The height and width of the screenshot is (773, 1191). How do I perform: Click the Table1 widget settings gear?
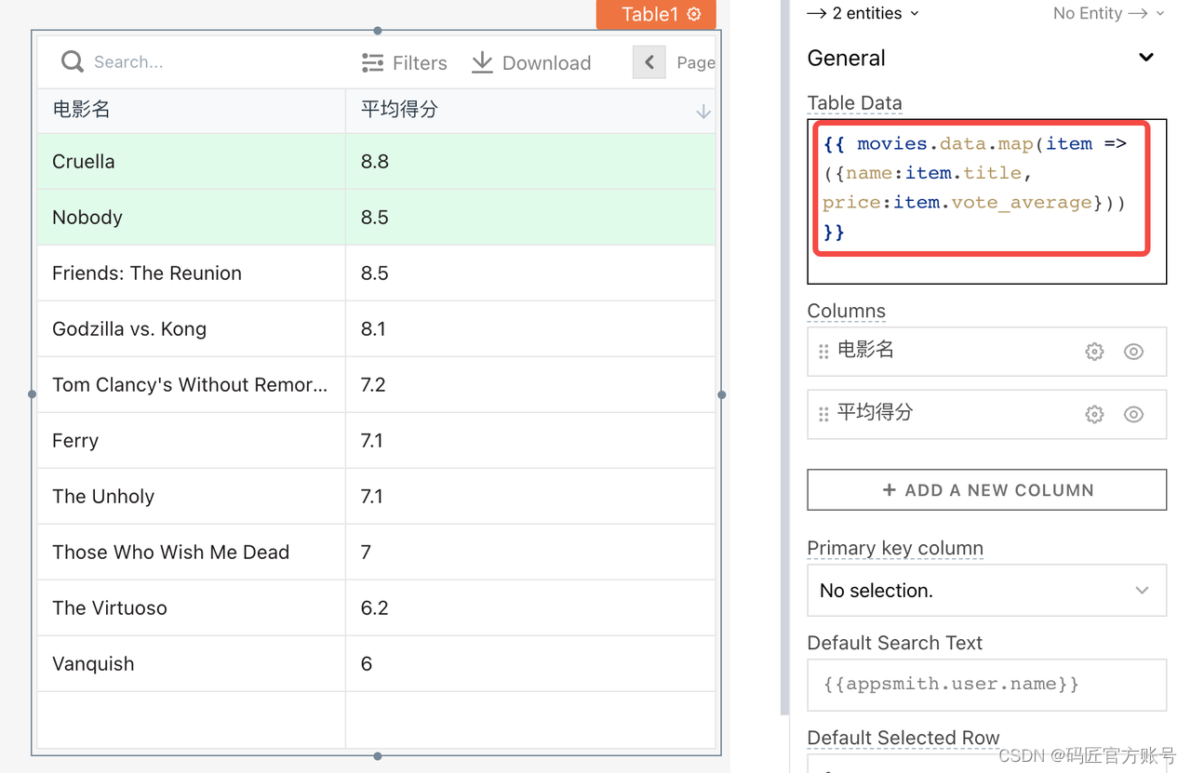[694, 14]
